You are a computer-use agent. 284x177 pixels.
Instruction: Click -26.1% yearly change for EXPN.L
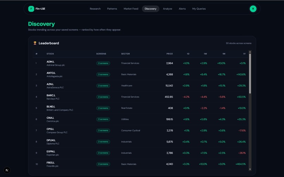(242, 153)
